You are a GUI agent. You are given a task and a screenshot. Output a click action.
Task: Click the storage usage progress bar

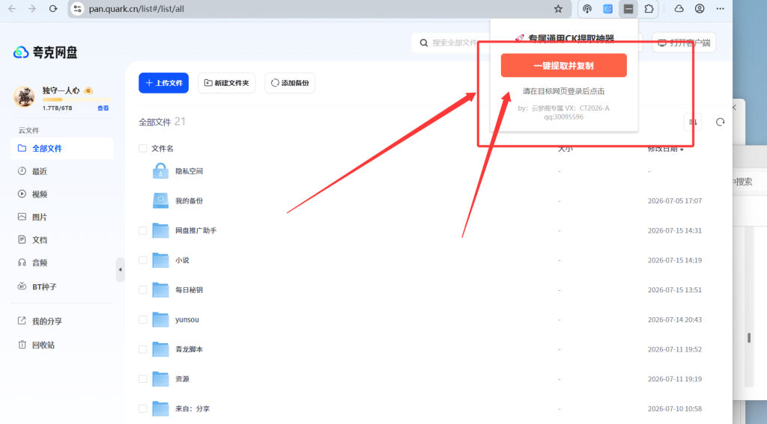76,99
